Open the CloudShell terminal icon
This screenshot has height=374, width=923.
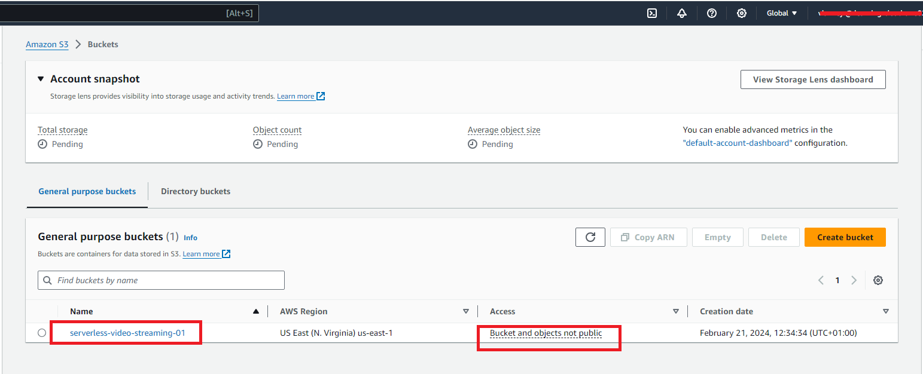[x=652, y=13]
